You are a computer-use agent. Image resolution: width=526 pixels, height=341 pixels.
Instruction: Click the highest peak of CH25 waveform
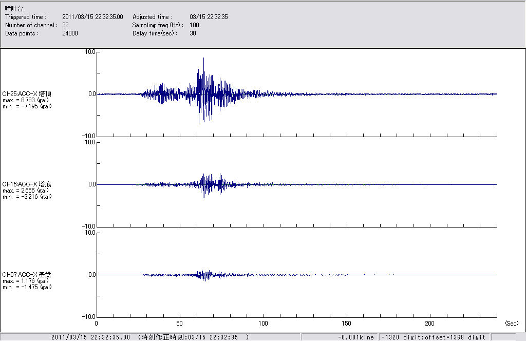click(x=204, y=59)
